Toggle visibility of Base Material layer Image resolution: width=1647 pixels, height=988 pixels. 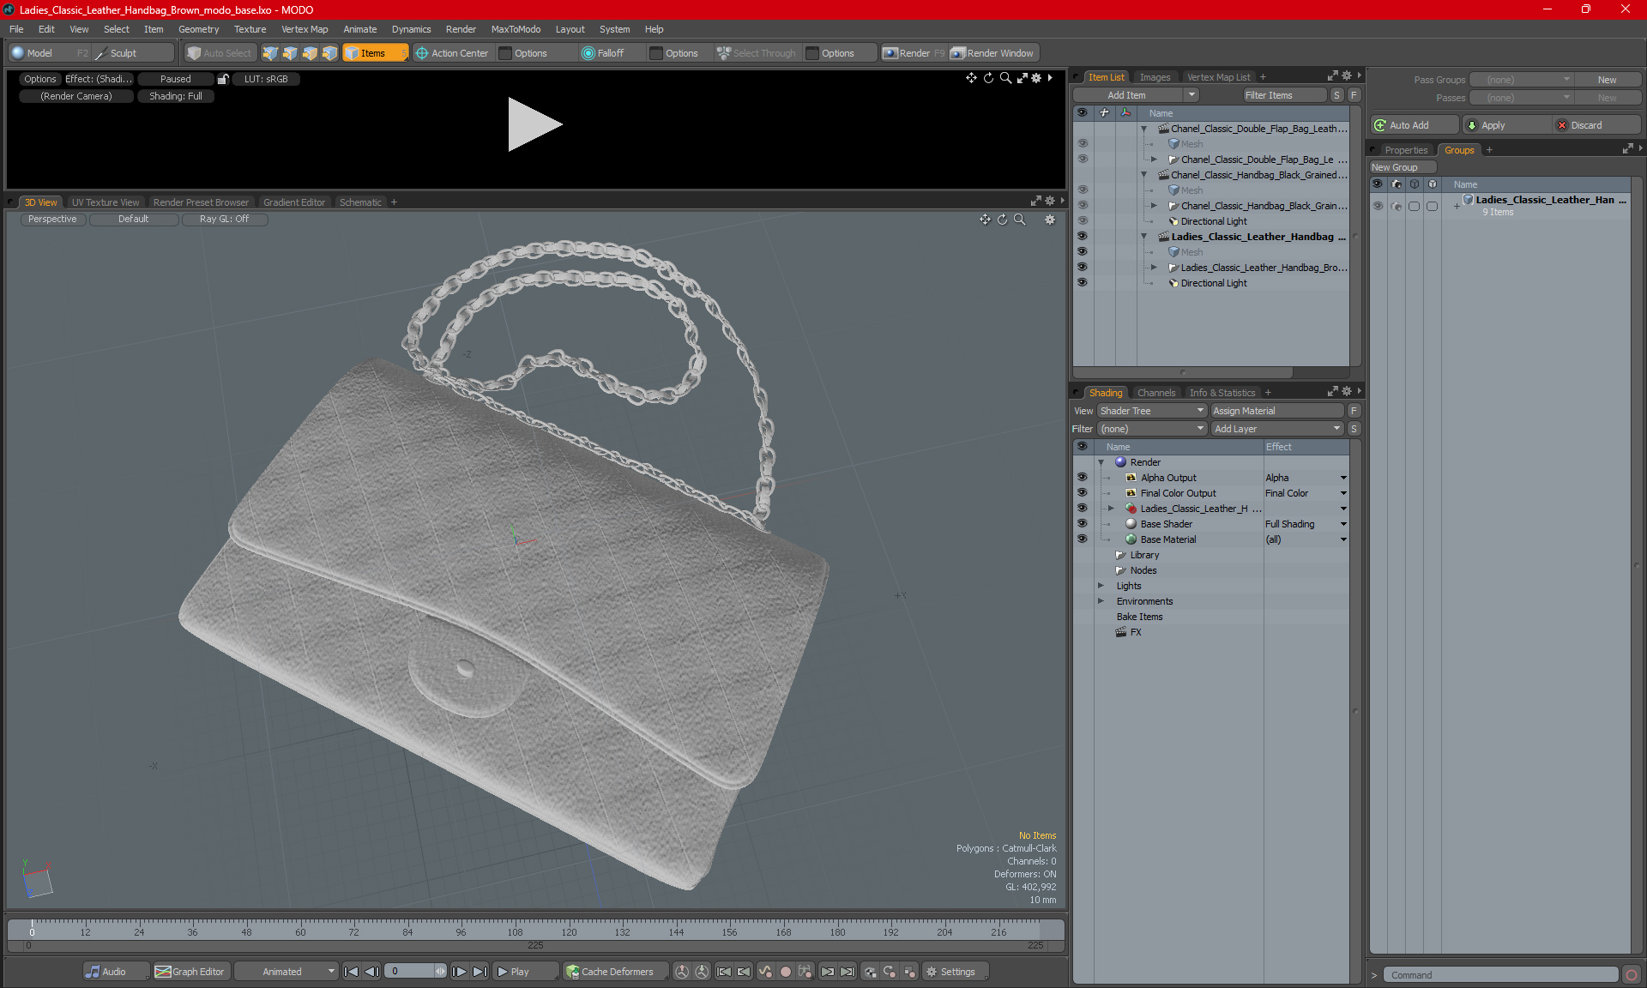[1082, 539]
